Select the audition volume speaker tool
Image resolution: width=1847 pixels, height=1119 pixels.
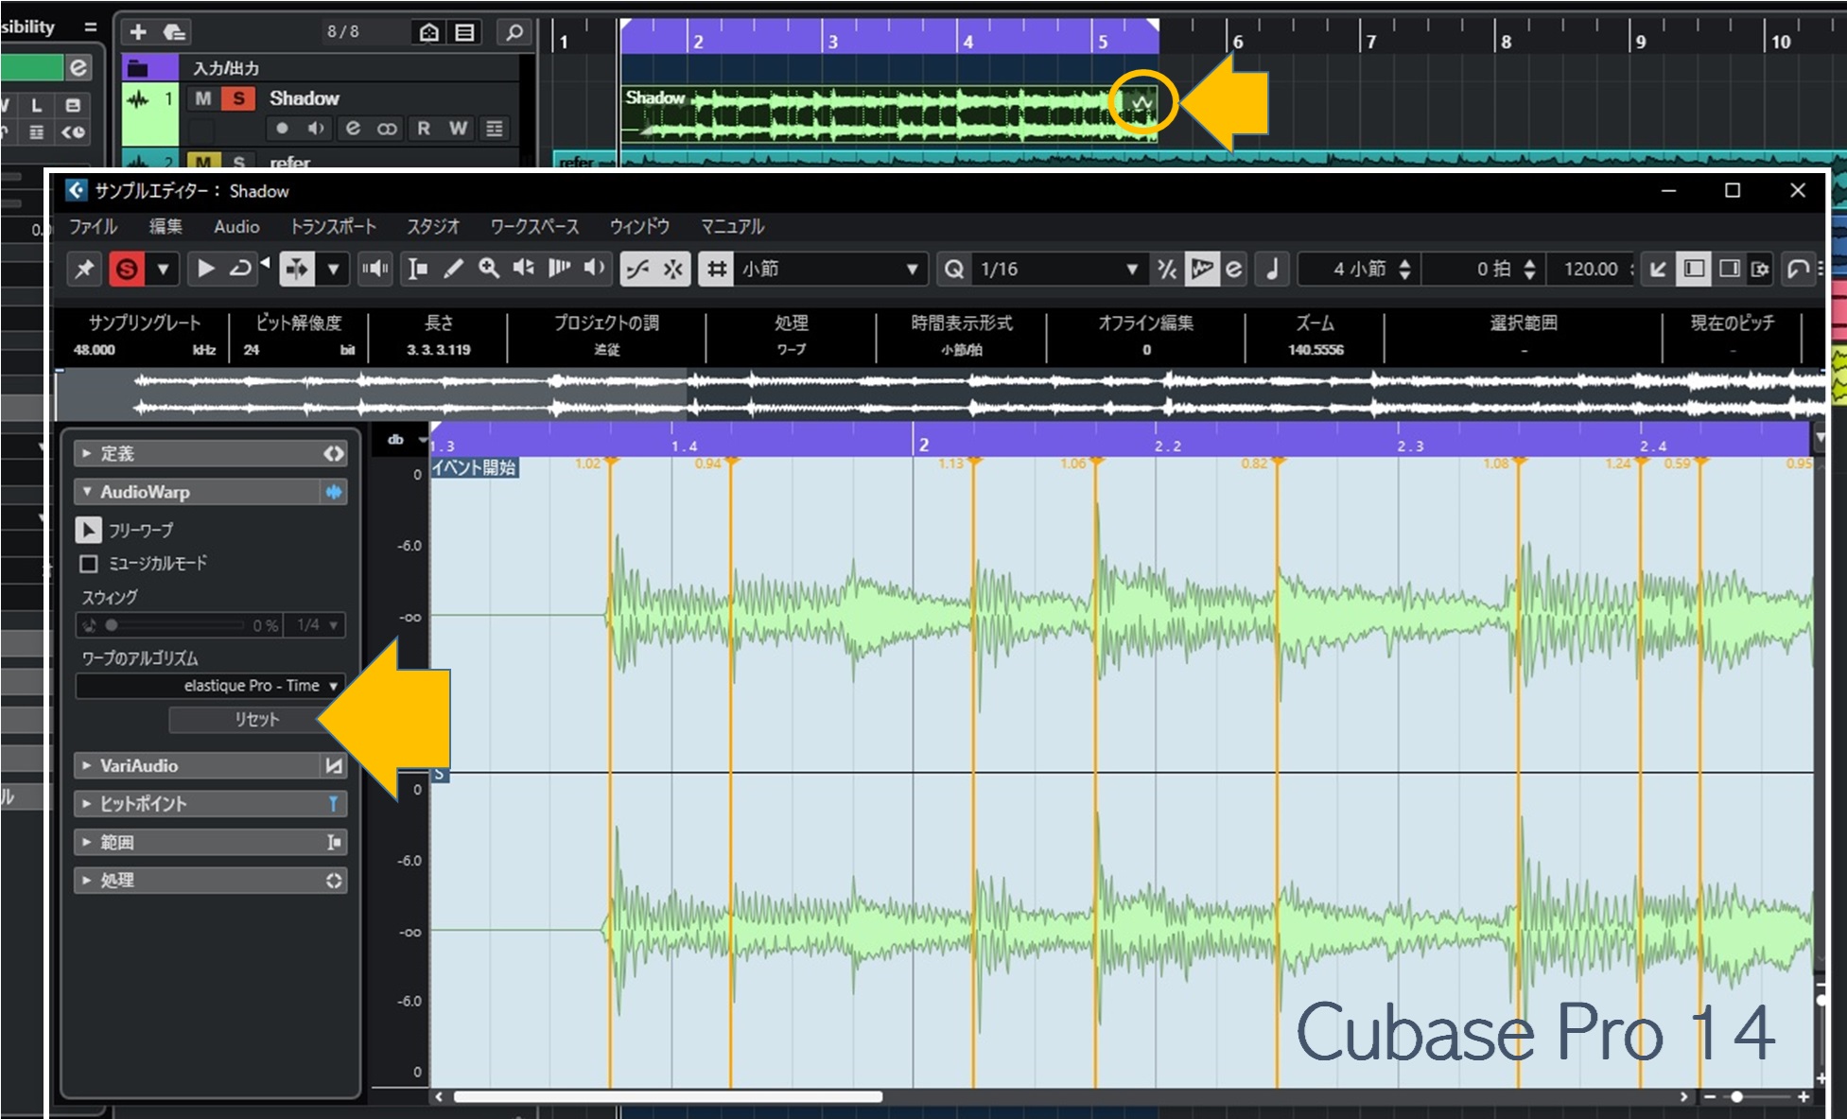[595, 270]
